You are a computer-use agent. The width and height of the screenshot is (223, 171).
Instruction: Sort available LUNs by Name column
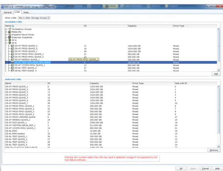[44, 26]
